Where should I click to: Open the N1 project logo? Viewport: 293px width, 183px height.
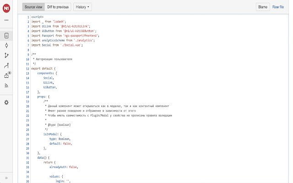6,8
